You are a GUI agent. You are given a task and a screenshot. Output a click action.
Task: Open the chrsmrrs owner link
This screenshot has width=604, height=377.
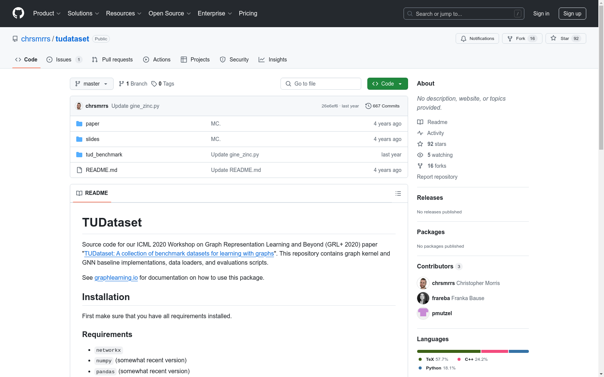[36, 39]
